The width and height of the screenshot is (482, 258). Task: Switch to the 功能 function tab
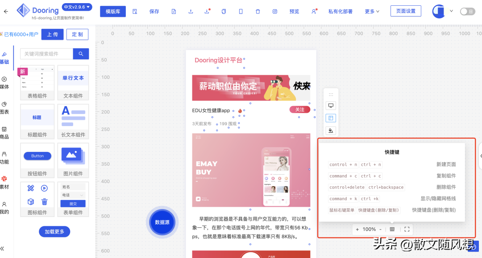pyautogui.click(x=4, y=158)
